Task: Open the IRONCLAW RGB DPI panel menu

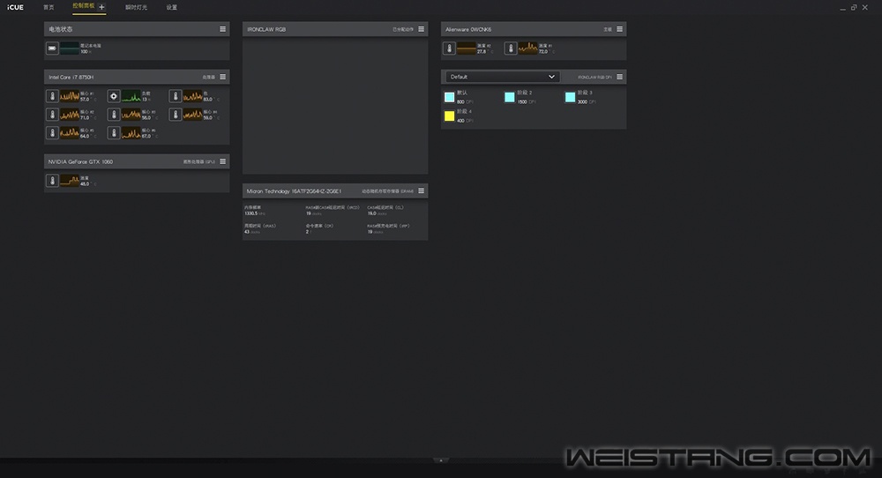Action: [x=620, y=77]
